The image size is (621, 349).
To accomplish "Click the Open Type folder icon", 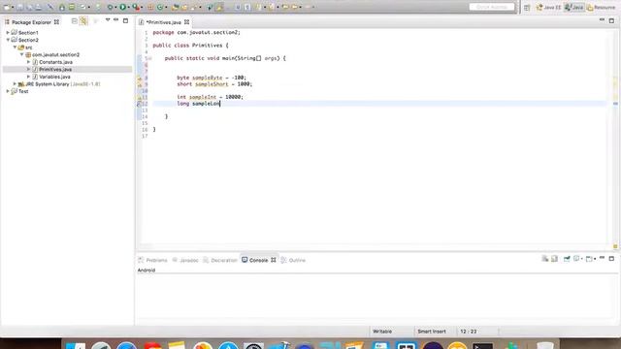I will click(175, 7).
